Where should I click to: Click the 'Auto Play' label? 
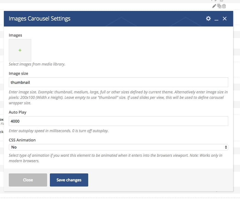coord(18,112)
